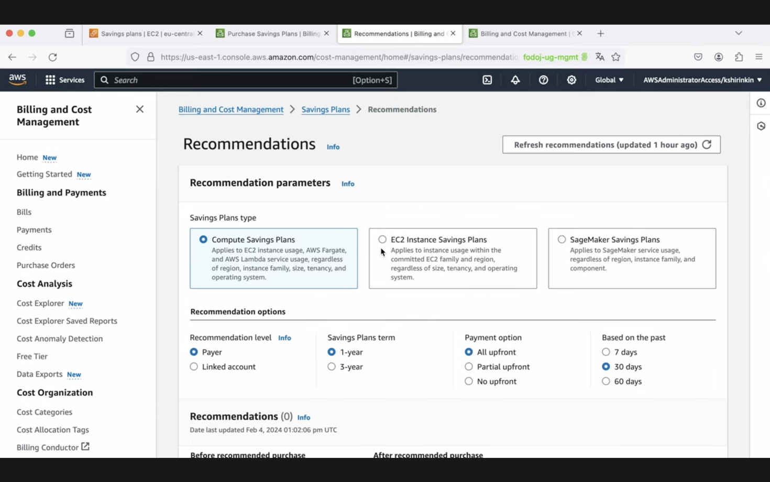Click the browser forward arrow
This screenshot has height=482, width=770.
(32, 57)
